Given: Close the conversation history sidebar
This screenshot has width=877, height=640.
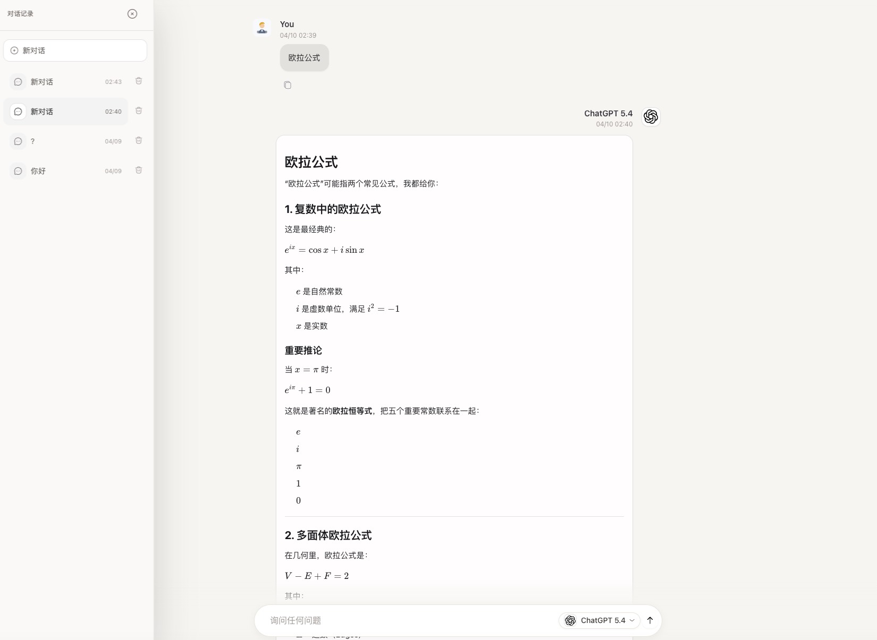Looking at the screenshot, I should click(x=132, y=14).
